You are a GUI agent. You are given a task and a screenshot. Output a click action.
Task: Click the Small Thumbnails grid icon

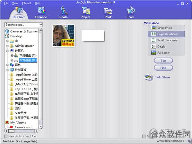pos(154,40)
